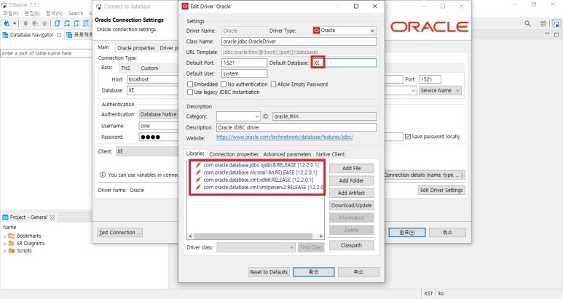Click the ER Diagrams folder icon
This screenshot has height=299, width=563.
(12, 244)
